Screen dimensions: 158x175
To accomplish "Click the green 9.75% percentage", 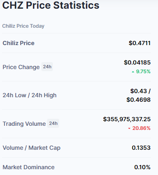I will (x=143, y=72).
